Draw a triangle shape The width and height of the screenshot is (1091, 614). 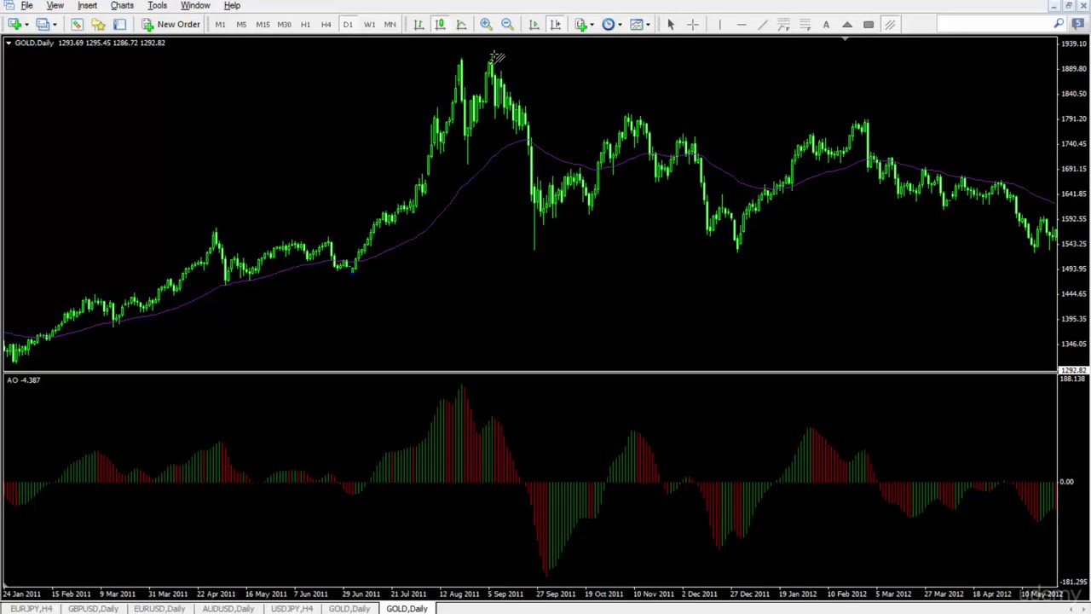pyautogui.click(x=847, y=25)
